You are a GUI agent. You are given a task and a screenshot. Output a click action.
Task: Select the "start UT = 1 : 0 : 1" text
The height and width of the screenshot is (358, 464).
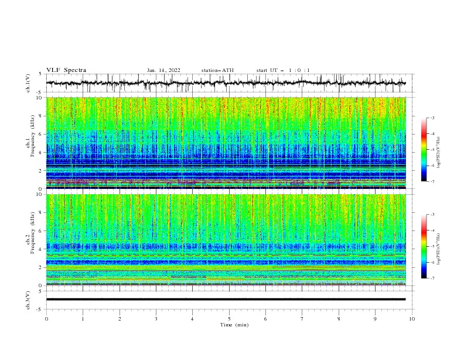click(x=283, y=70)
